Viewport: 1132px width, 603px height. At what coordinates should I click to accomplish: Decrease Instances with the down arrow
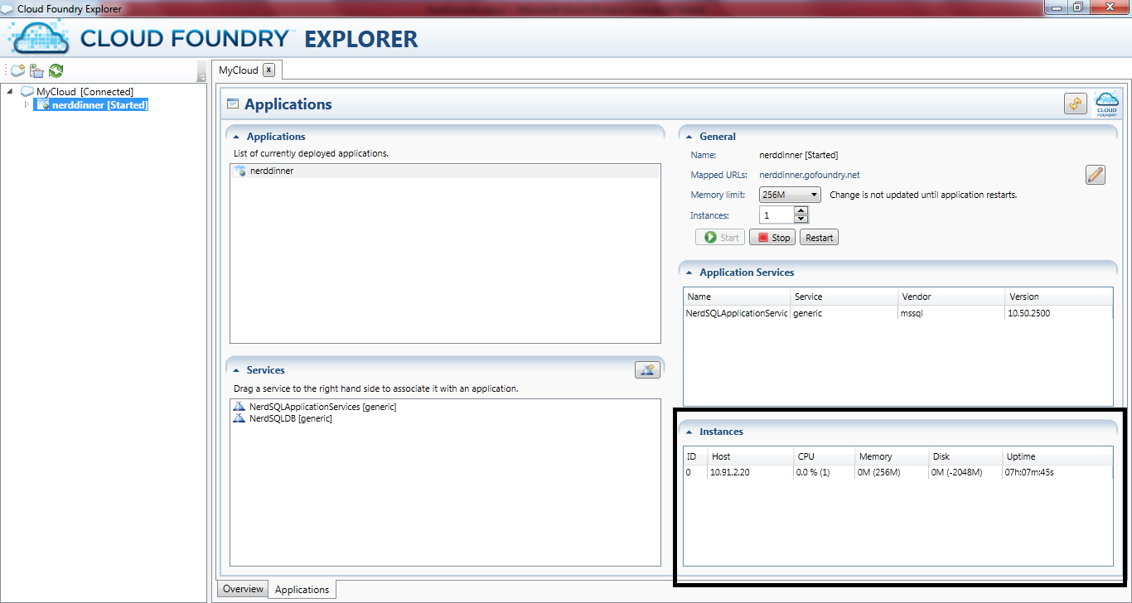(801, 219)
